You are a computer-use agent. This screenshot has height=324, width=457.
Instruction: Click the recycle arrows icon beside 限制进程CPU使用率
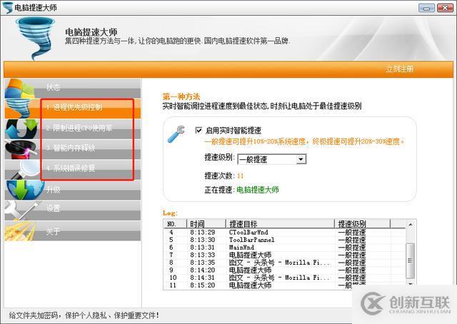tap(22, 128)
